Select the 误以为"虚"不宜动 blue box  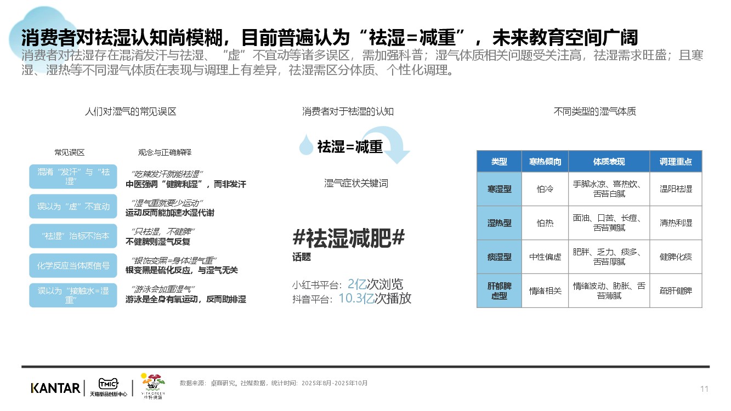click(x=73, y=206)
